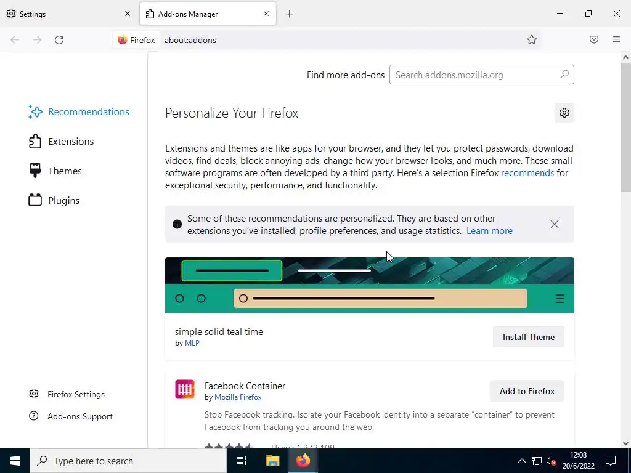
Task: Open the Windows Start menu
Action: point(15,461)
